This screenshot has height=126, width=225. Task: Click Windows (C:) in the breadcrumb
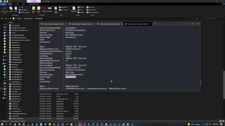(28, 19)
